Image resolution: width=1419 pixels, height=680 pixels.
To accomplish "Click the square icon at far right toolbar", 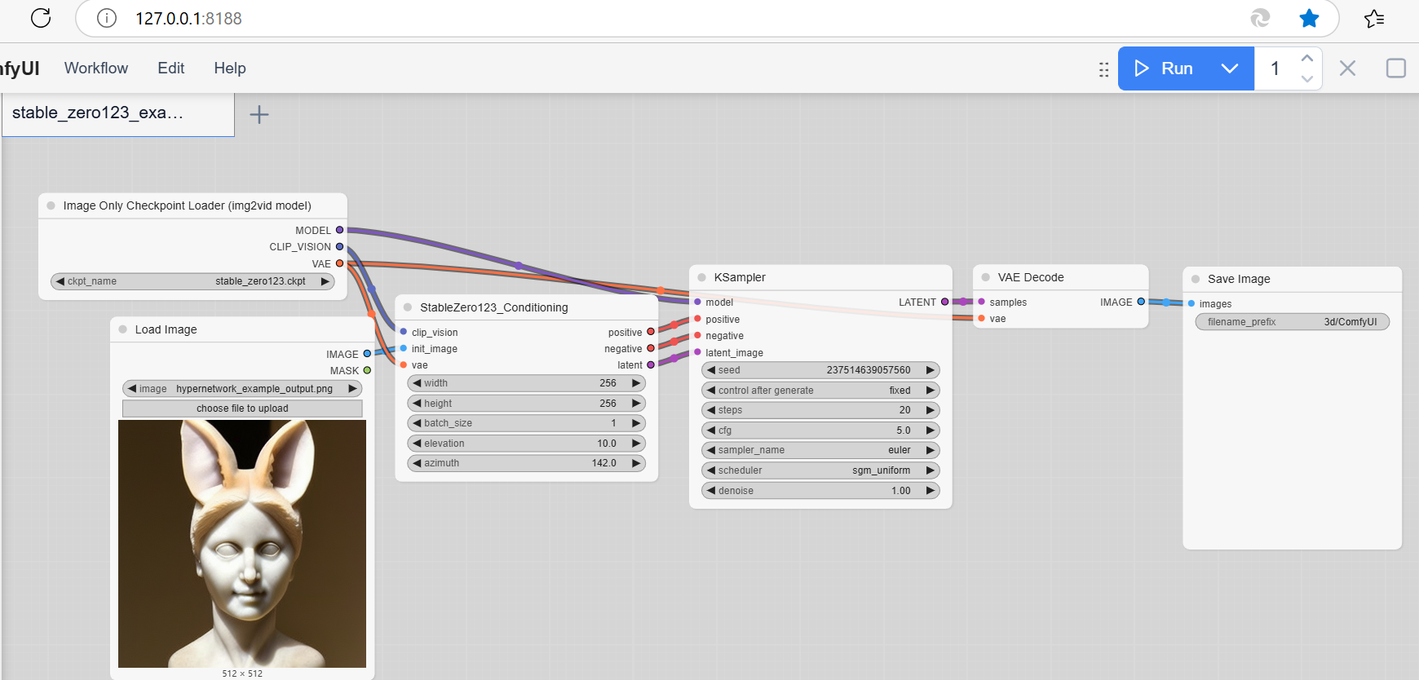I will coord(1395,68).
